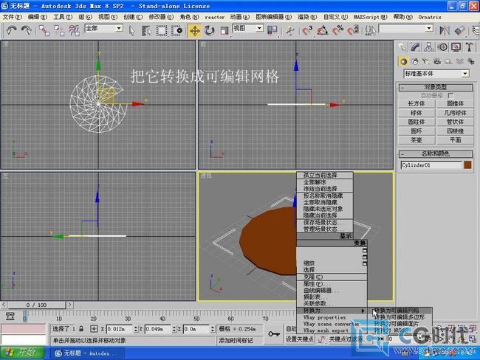
Task: Switch to the Display command panel tab
Action: coord(456,46)
